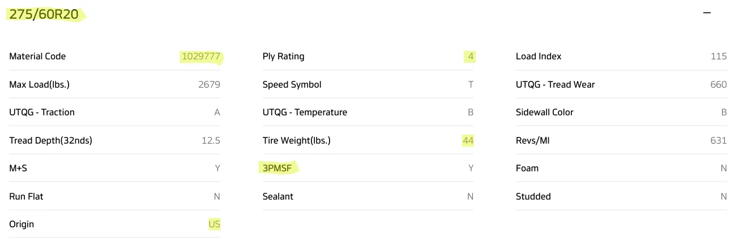Click the Studded label
Screen dimensions: 739x238
click(x=533, y=196)
